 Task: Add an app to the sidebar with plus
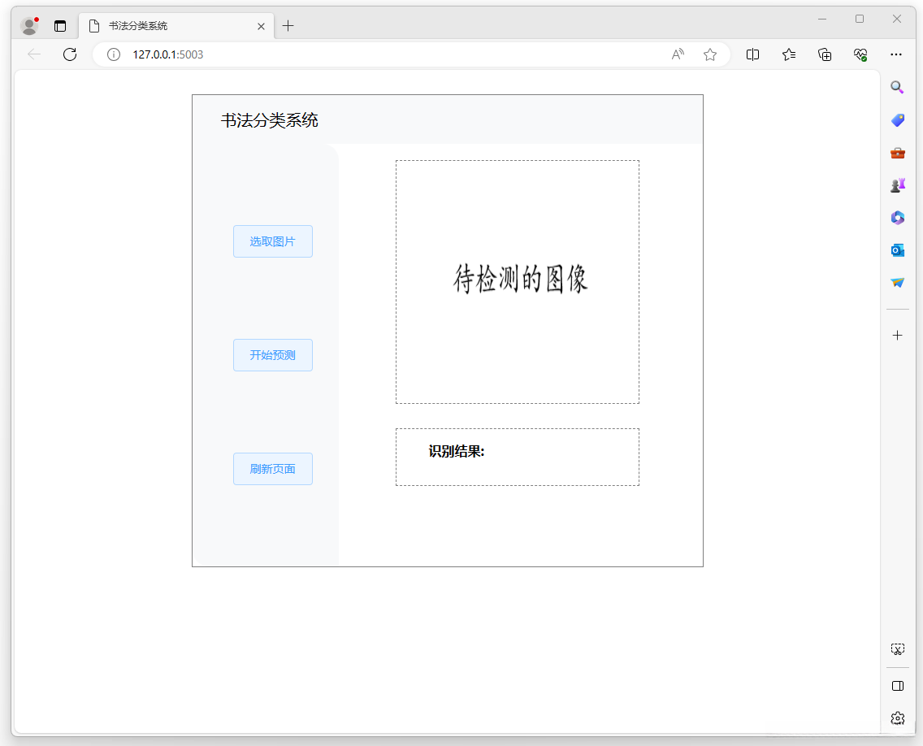pyautogui.click(x=897, y=334)
